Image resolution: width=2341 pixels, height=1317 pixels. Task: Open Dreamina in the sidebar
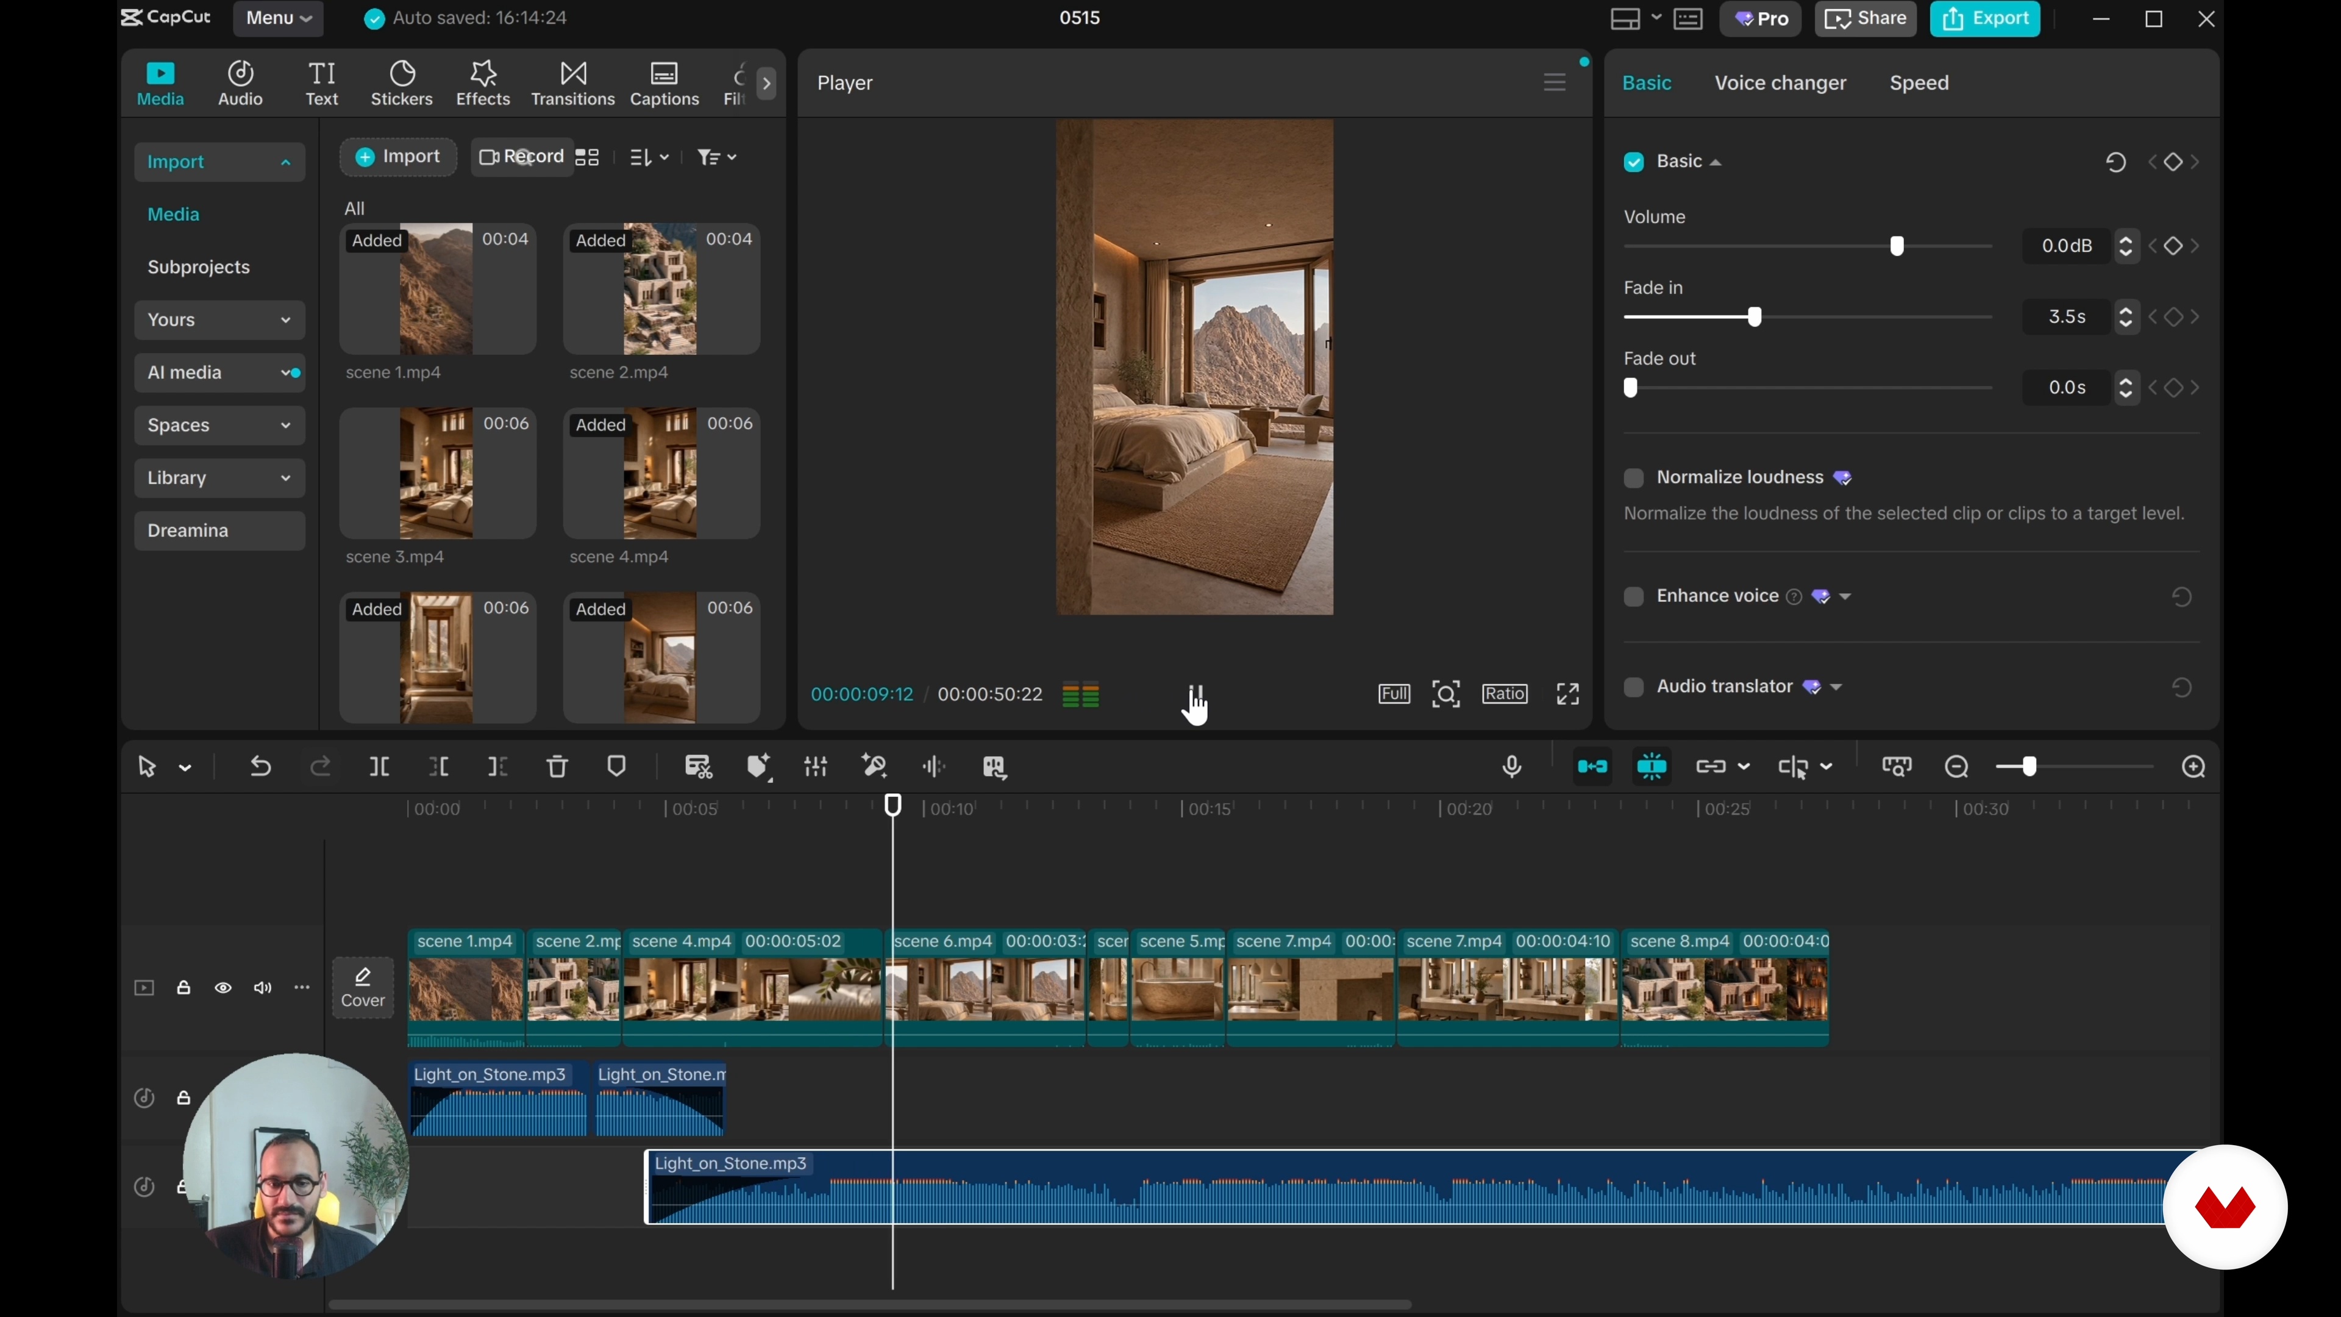[x=219, y=531]
